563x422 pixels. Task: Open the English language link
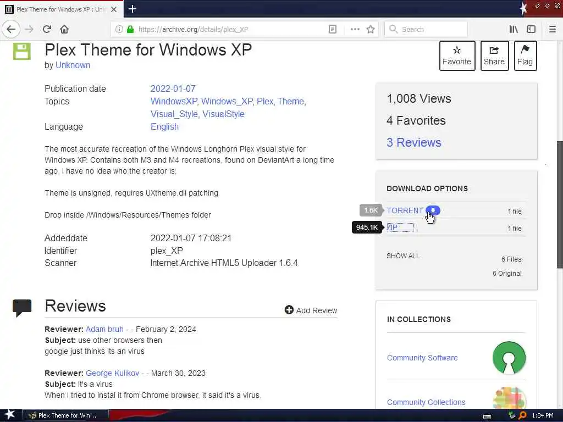coord(164,127)
